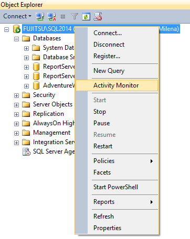Click the Security folder icon
The image size is (190, 239).
coord(26,95)
